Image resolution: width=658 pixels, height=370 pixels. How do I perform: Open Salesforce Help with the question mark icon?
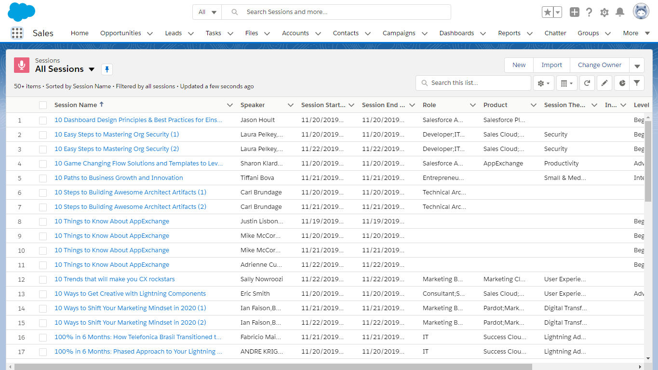pyautogui.click(x=589, y=12)
